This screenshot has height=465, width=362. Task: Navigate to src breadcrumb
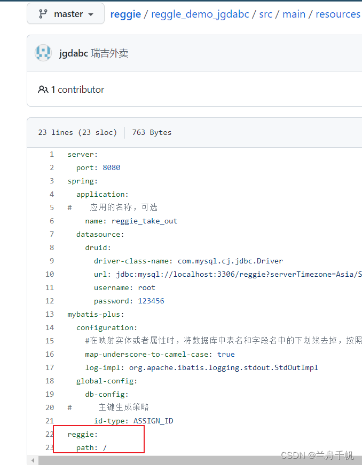click(x=265, y=14)
